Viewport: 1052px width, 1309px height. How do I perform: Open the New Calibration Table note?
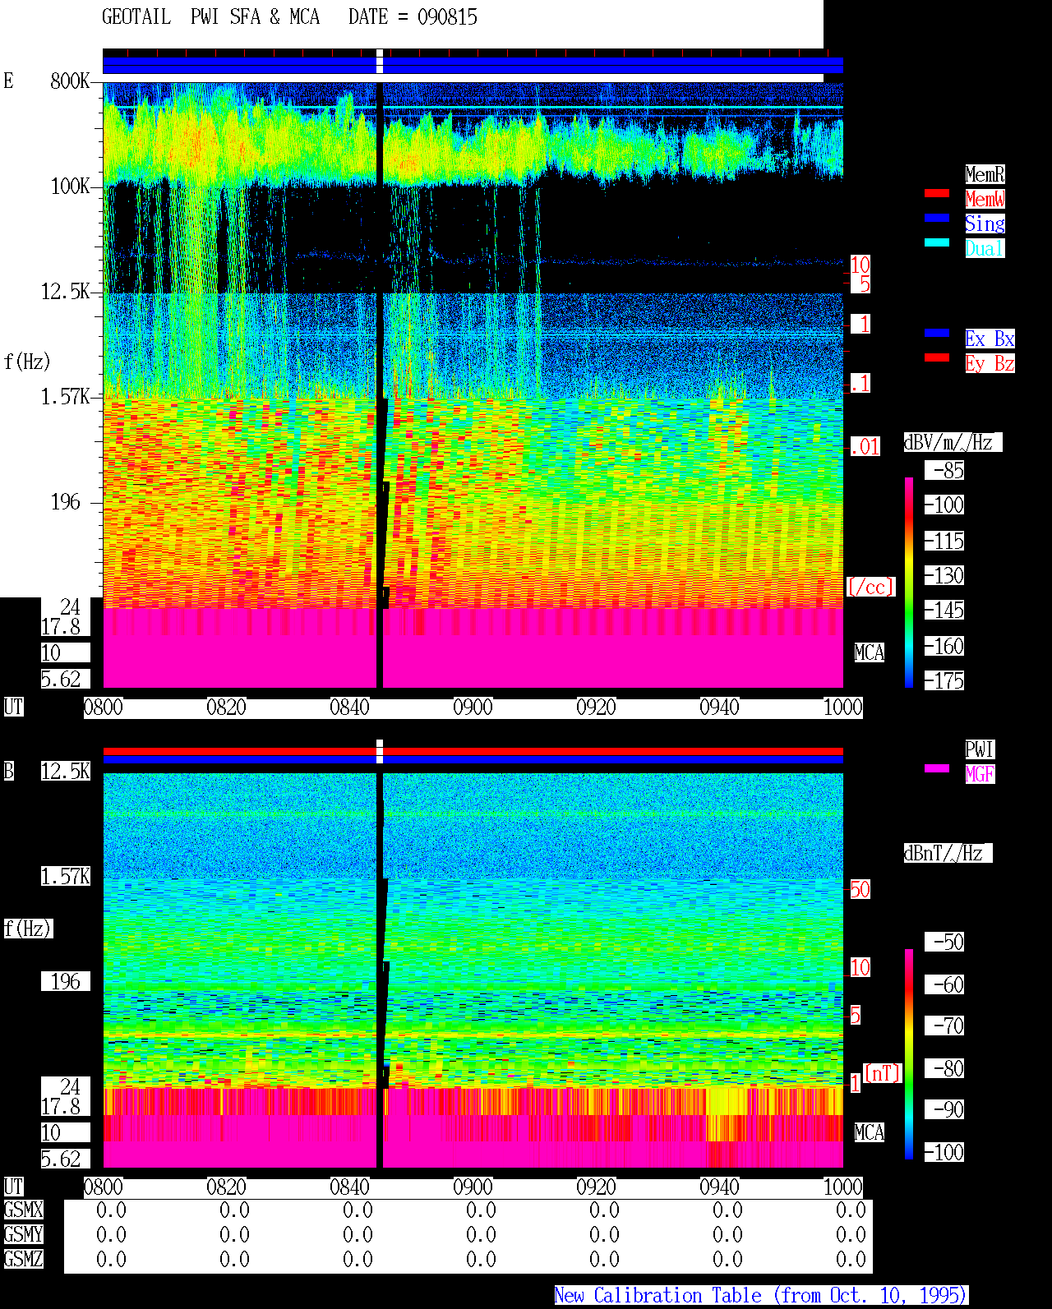pos(760,1295)
